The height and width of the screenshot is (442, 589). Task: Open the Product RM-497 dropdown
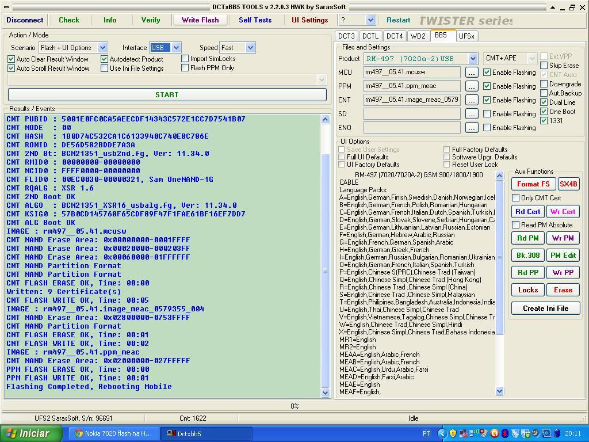coord(473,58)
